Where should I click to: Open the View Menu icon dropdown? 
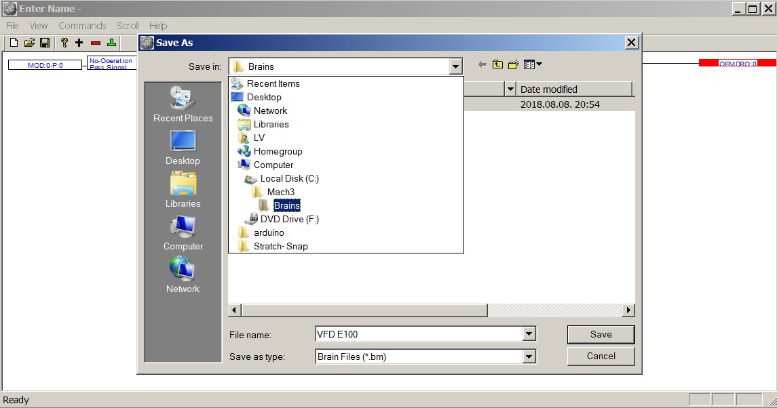(533, 64)
